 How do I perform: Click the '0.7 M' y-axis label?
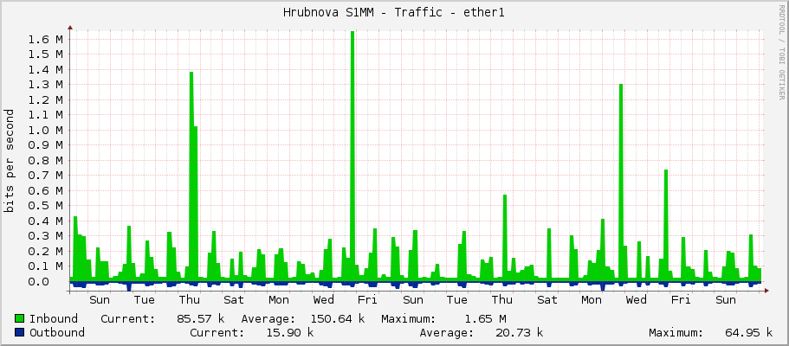(45, 176)
